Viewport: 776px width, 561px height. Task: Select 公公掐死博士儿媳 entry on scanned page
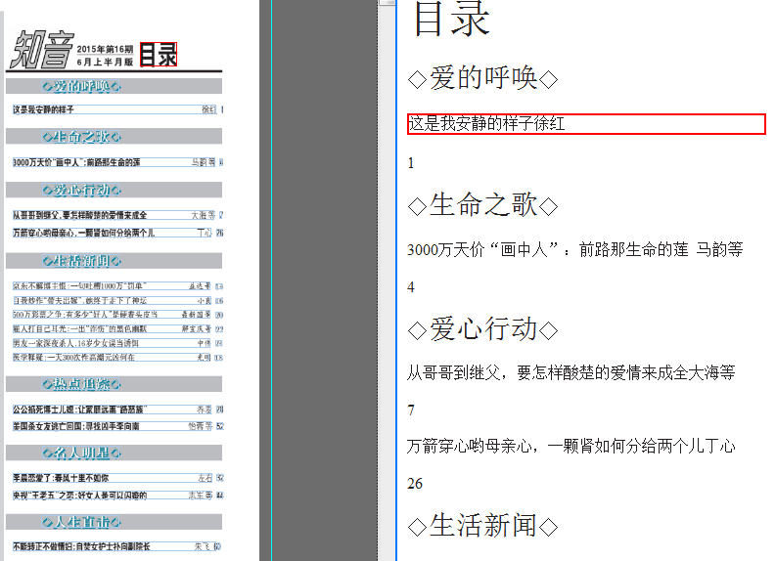[x=76, y=409]
